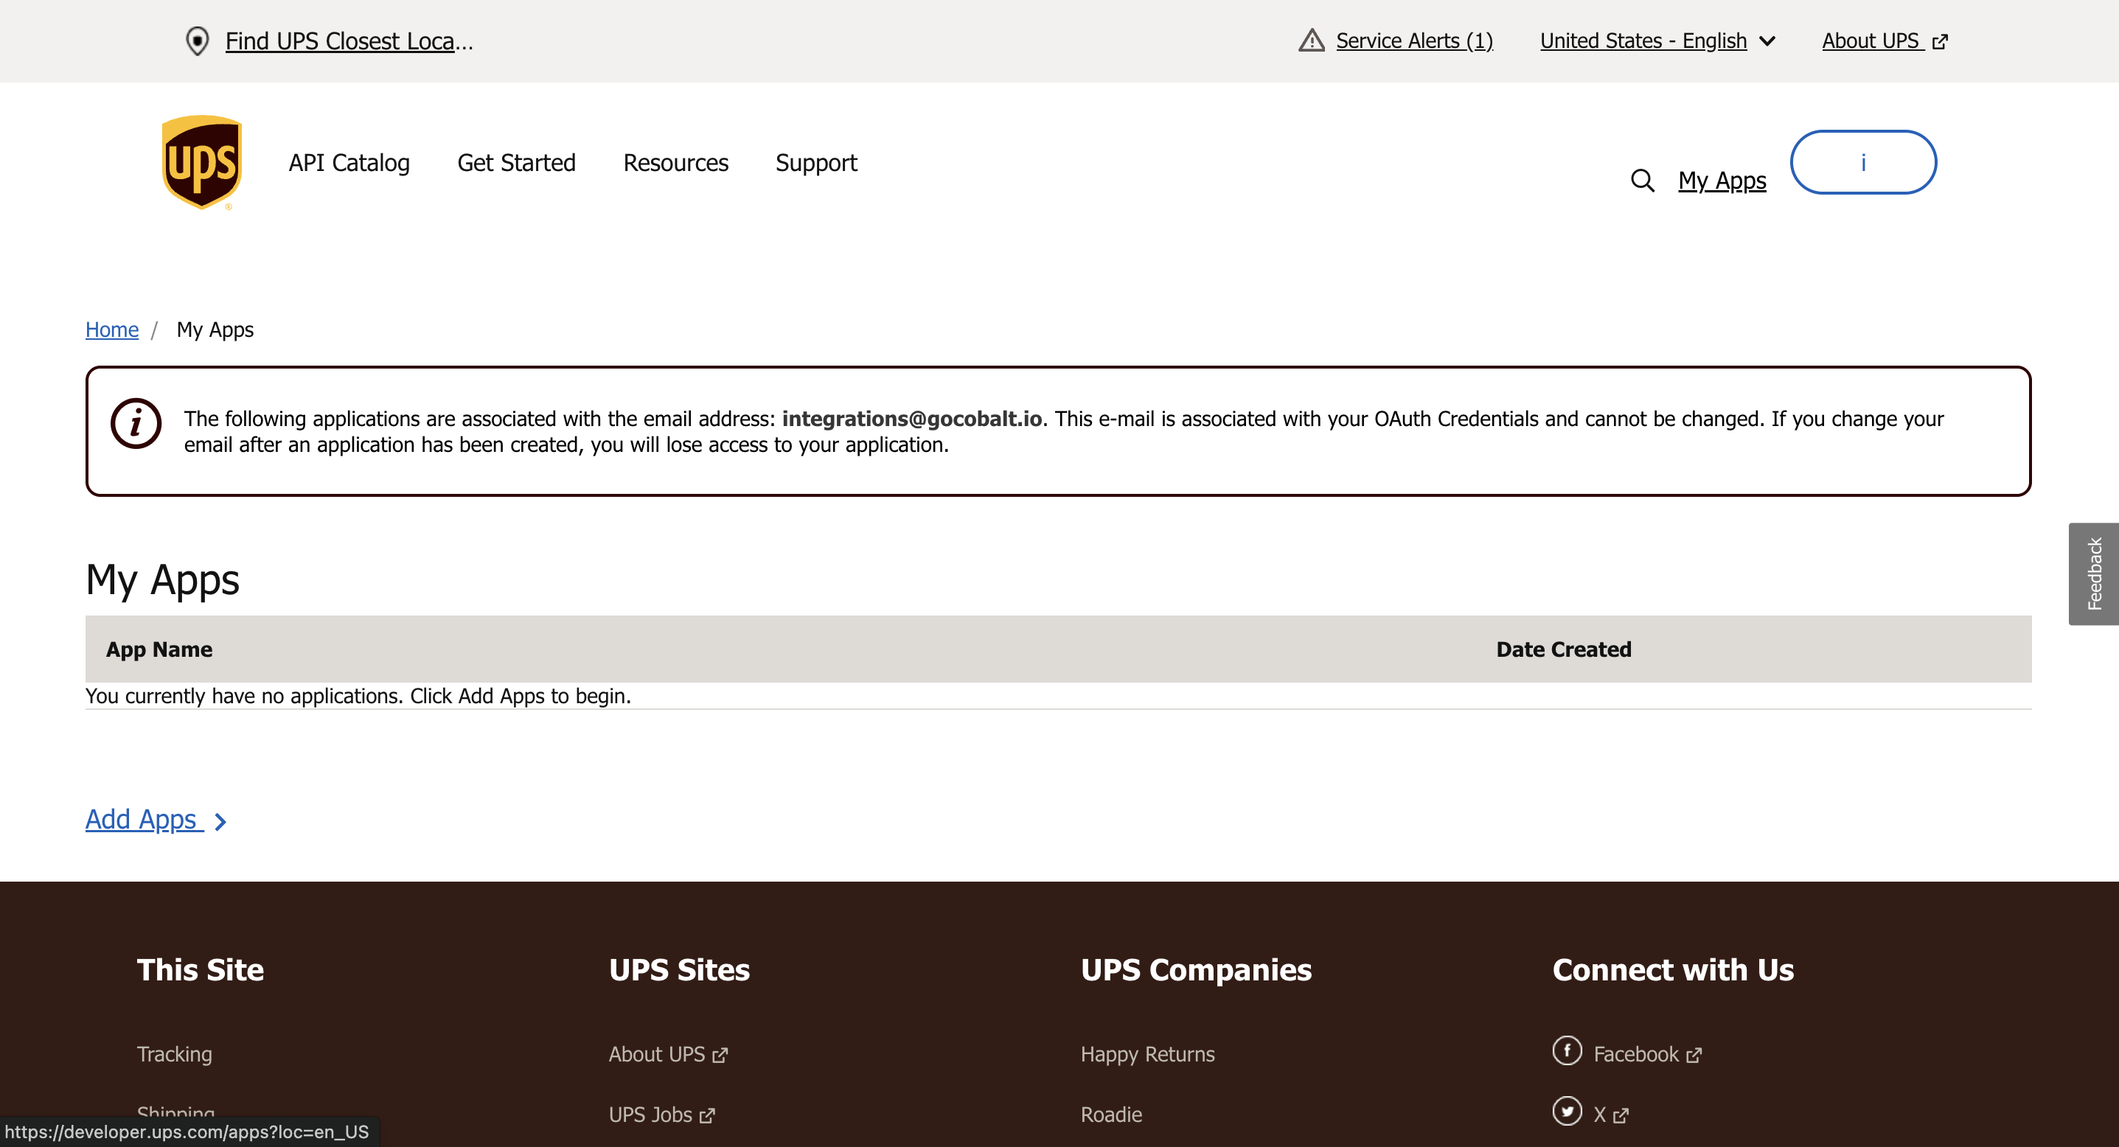This screenshot has height=1147, width=2119.
Task: Go to Home via breadcrumb
Action: [x=112, y=329]
